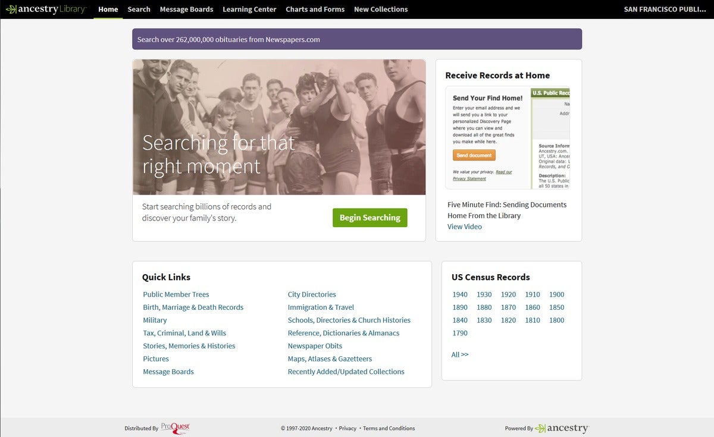Screen dimensions: 714x437
Task: Select the 1820 census year
Action: tap(508, 320)
